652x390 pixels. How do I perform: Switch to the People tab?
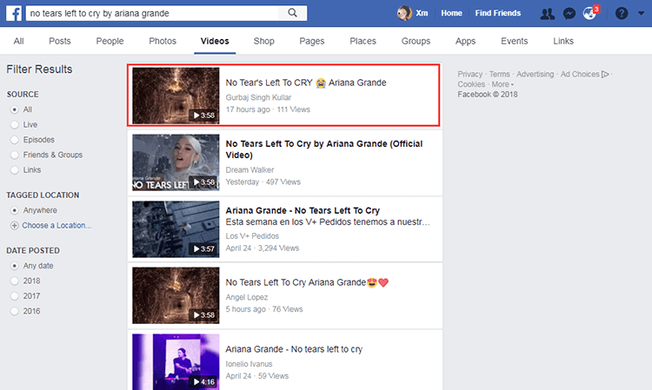[x=110, y=41]
